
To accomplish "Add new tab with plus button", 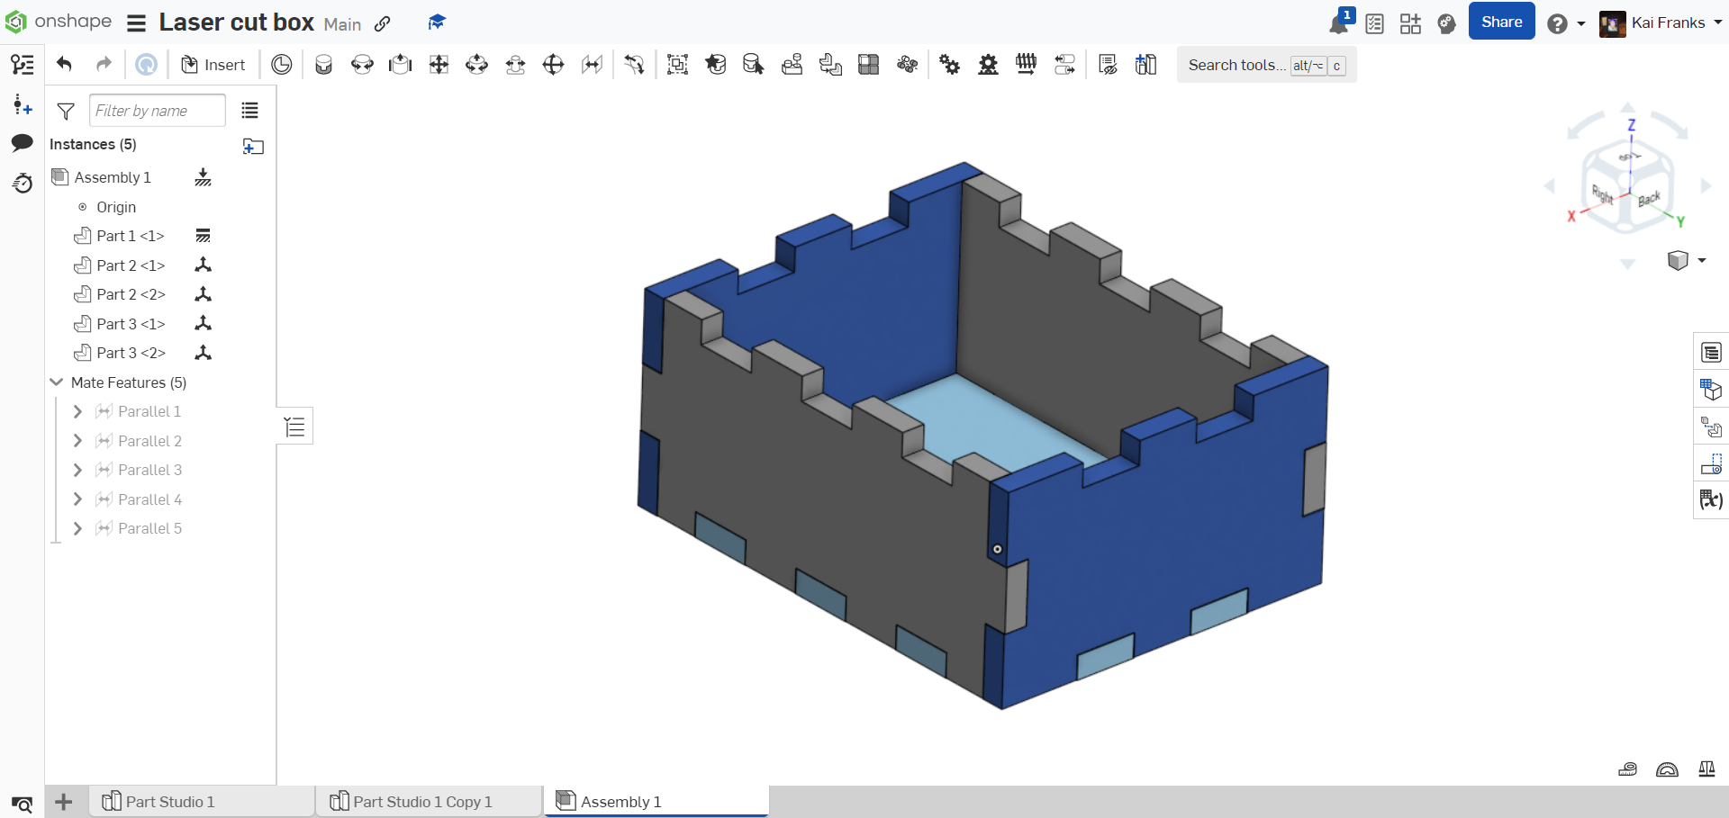I will (x=64, y=801).
